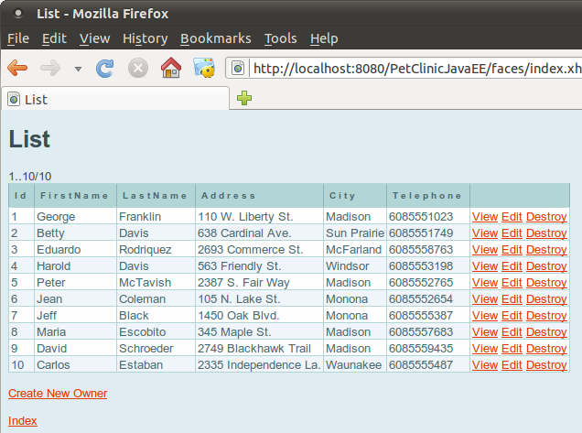View owner David Schroeder
Image resolution: width=582 pixels, height=433 pixels.
click(485, 349)
